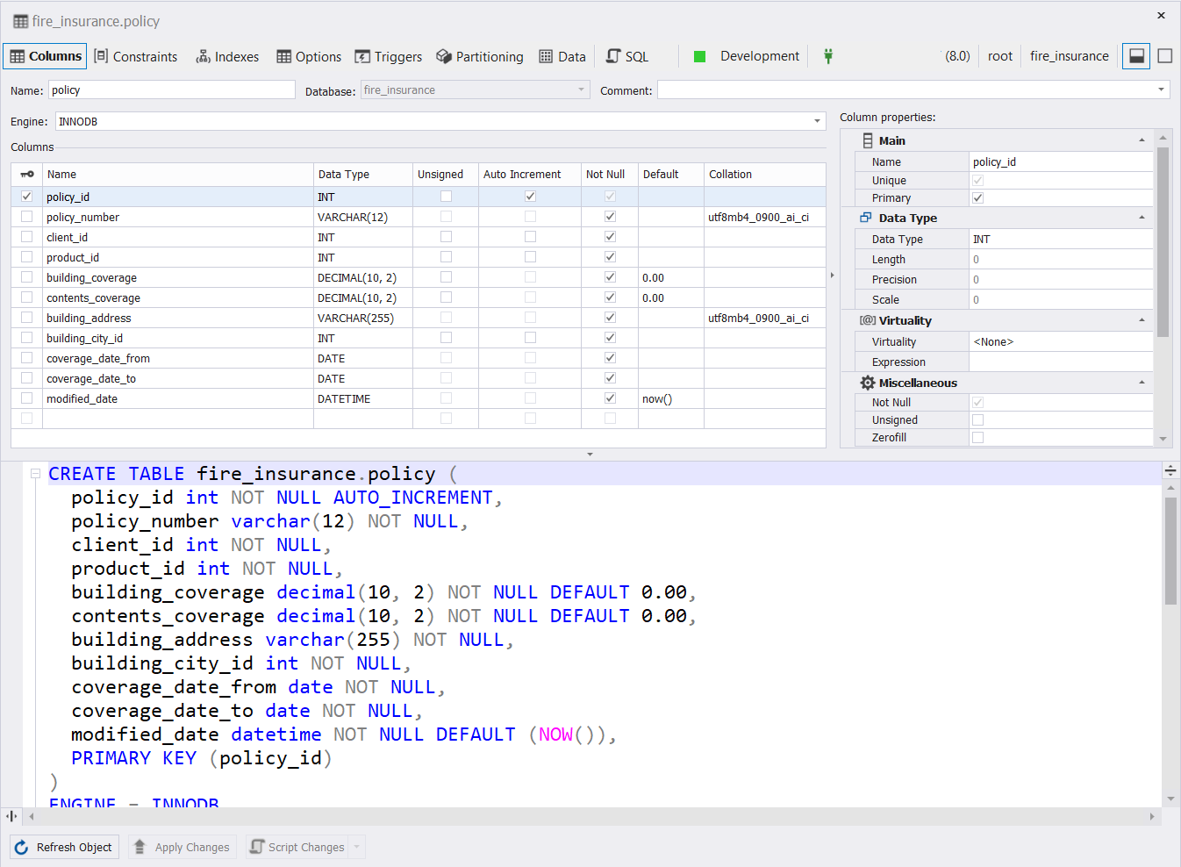This screenshot has height=867, width=1181.
Task: Click the root user label
Action: (1000, 56)
